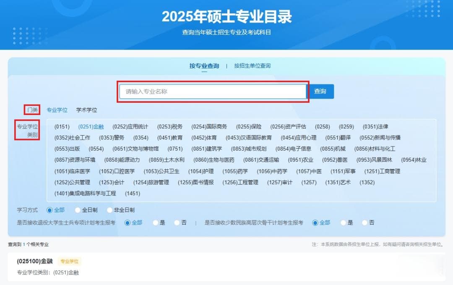Choose category (0453)汉语国际教育
The height and width of the screenshot is (285, 453).
tap(248, 138)
